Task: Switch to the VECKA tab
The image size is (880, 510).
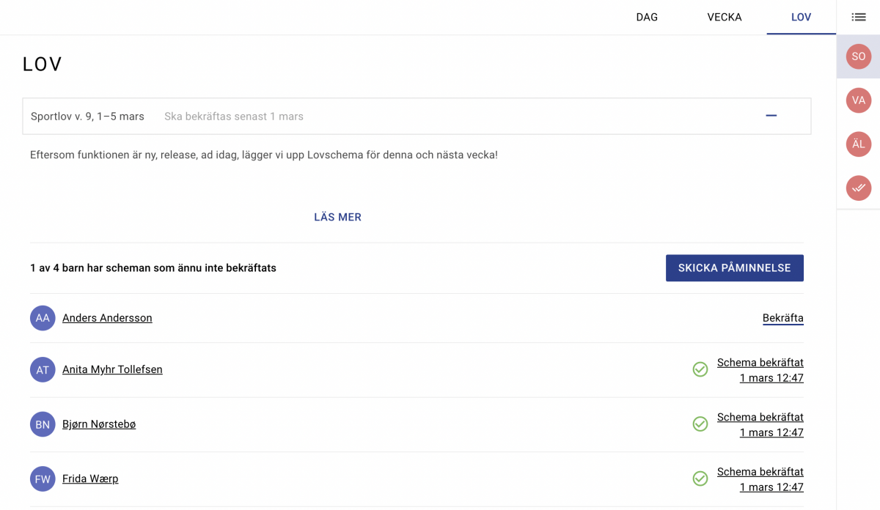Action: pyautogui.click(x=725, y=17)
